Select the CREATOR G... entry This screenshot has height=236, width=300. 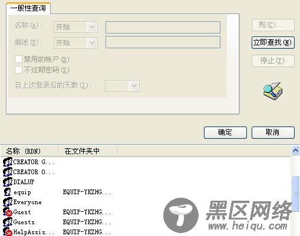[x=34, y=162]
